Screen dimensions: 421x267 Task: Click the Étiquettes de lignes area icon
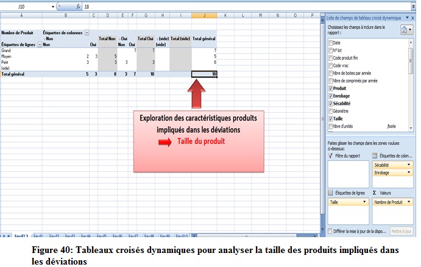point(330,193)
